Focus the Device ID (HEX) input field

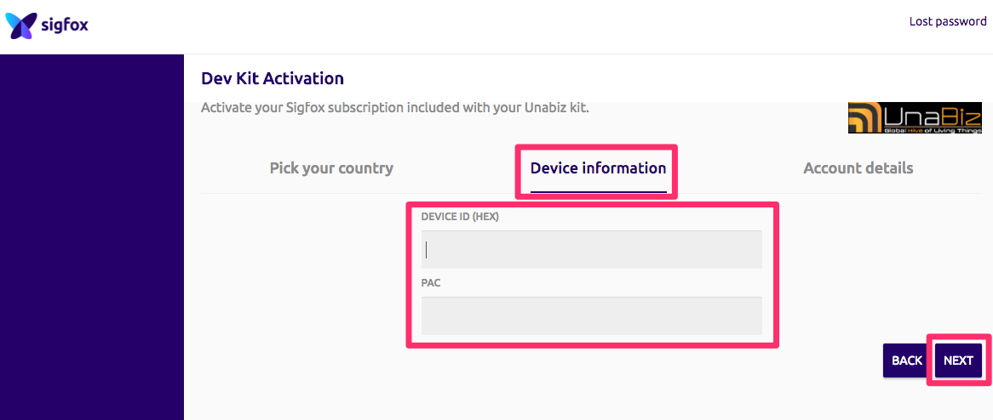click(x=591, y=250)
